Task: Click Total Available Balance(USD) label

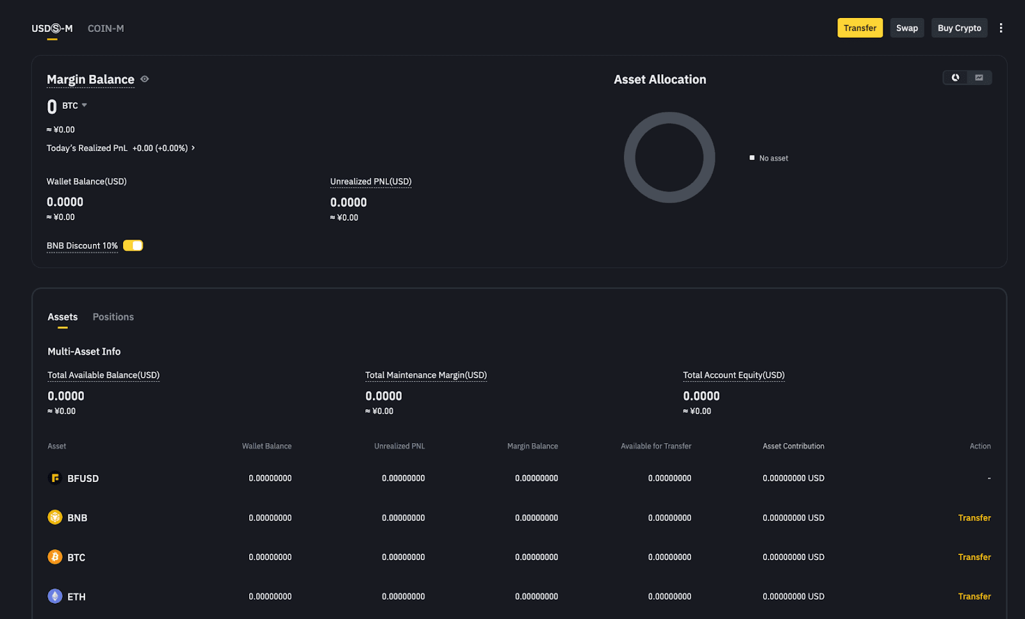Action: pyautogui.click(x=104, y=375)
